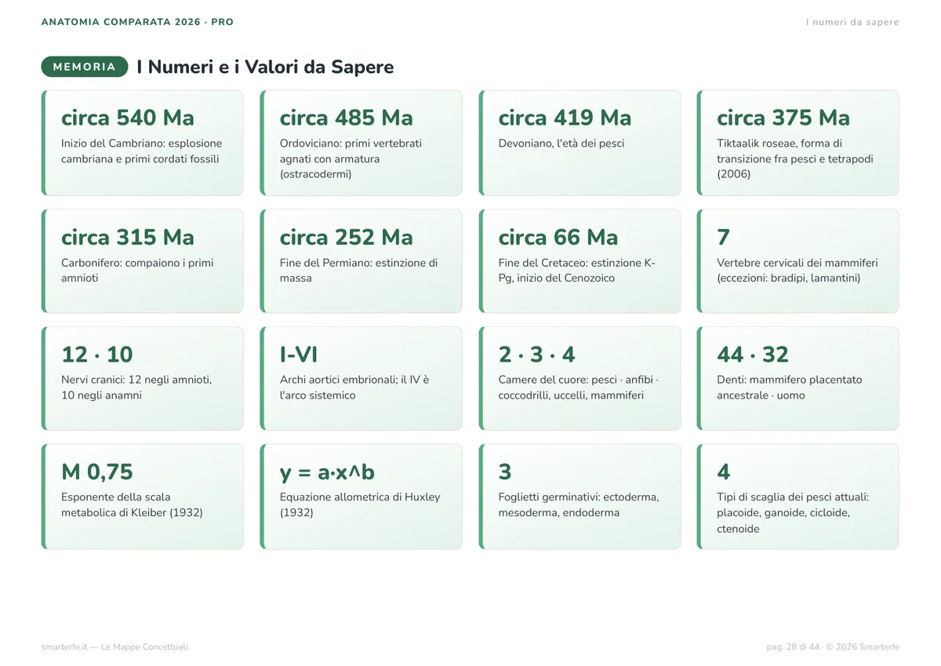Click the Archi aortici embrionali description
Screen dimensions: 941x666
point(354,388)
